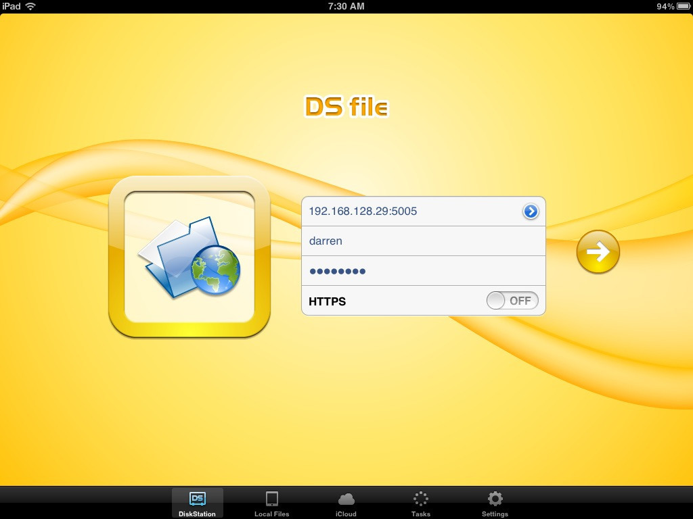Switch to tab labeled iCloud
693x519 pixels.
pyautogui.click(x=346, y=514)
